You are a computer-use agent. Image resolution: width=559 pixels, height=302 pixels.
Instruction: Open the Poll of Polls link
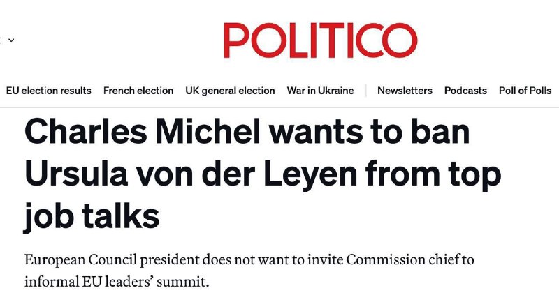[x=525, y=91]
